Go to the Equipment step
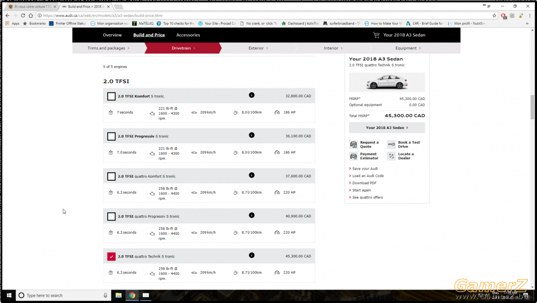The width and height of the screenshot is (537, 303). click(x=408, y=48)
